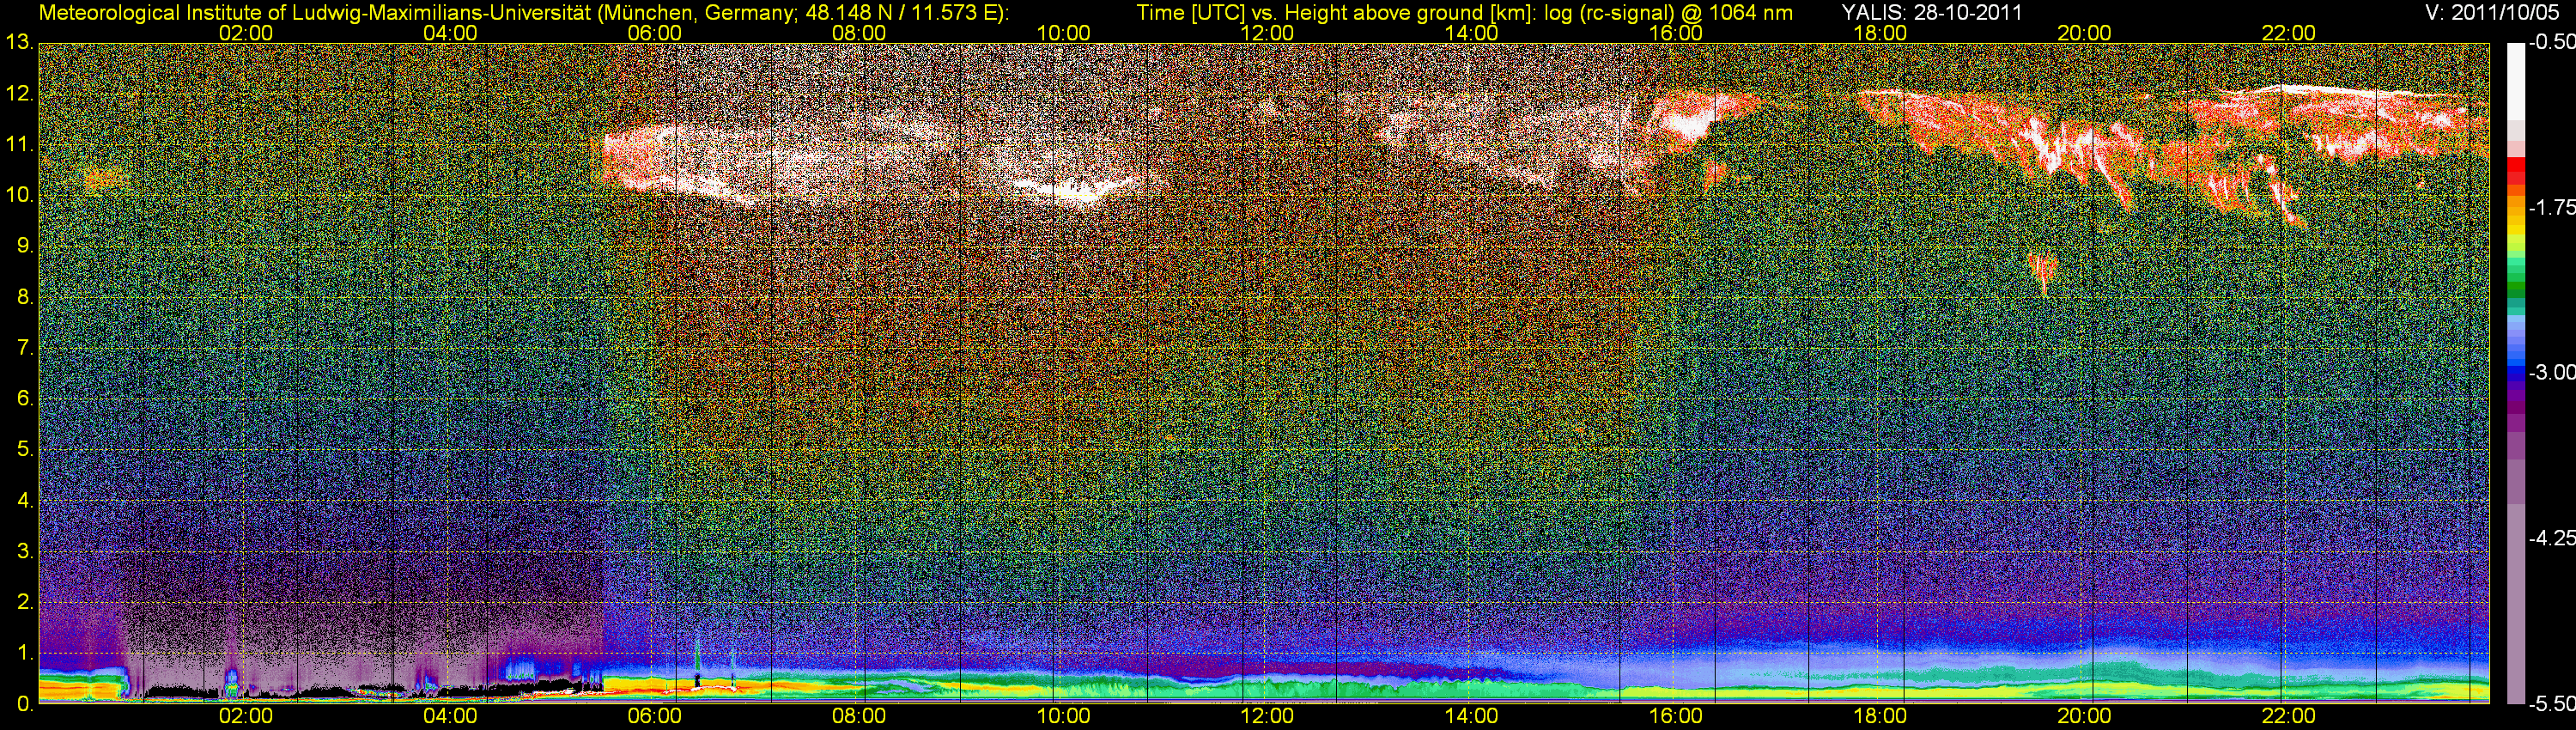The height and width of the screenshot is (730, 2576).
Task: Click the 20:00 label on the bottom time axis
Action: (2084, 716)
